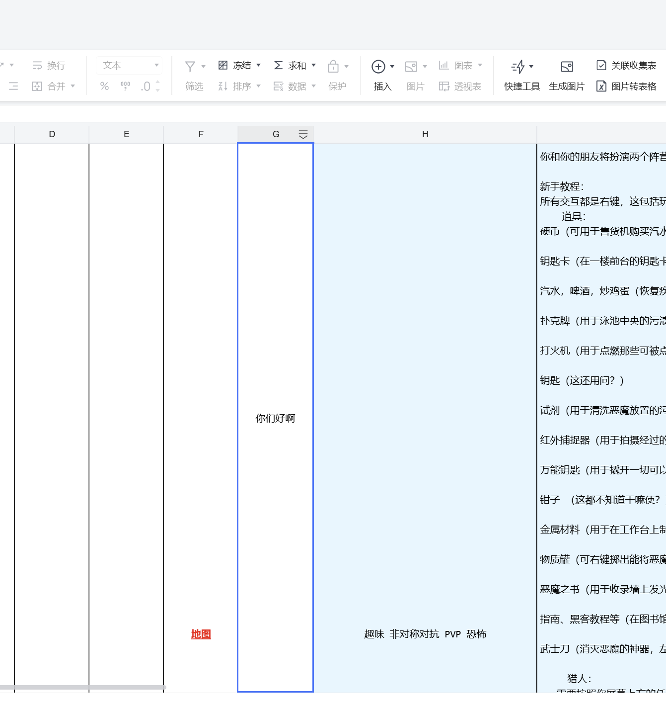Click the Protect lock icon
Viewport: 666px width, 709px height.
(333, 67)
